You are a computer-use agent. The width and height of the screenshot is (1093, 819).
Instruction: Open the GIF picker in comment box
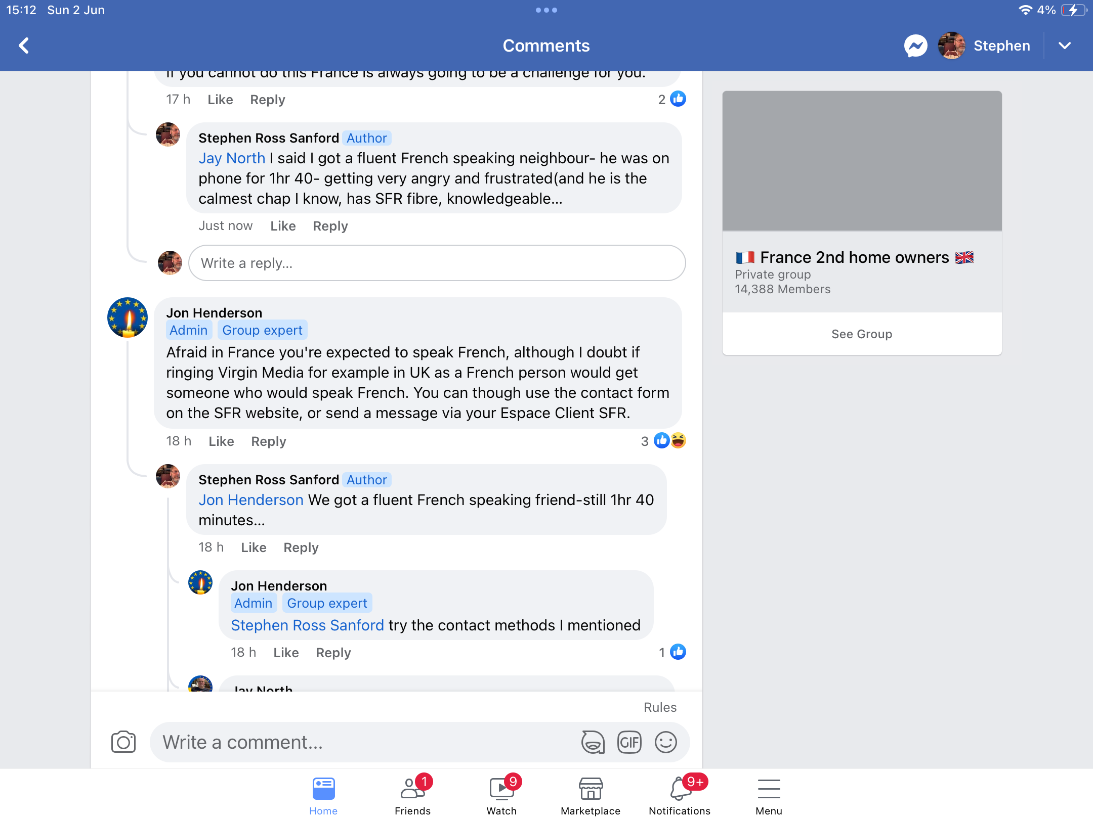629,742
